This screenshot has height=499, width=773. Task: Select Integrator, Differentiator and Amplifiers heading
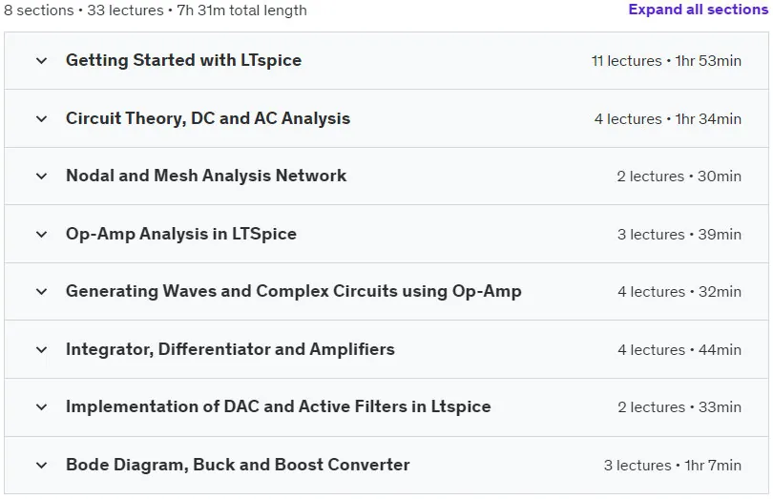[x=230, y=349]
